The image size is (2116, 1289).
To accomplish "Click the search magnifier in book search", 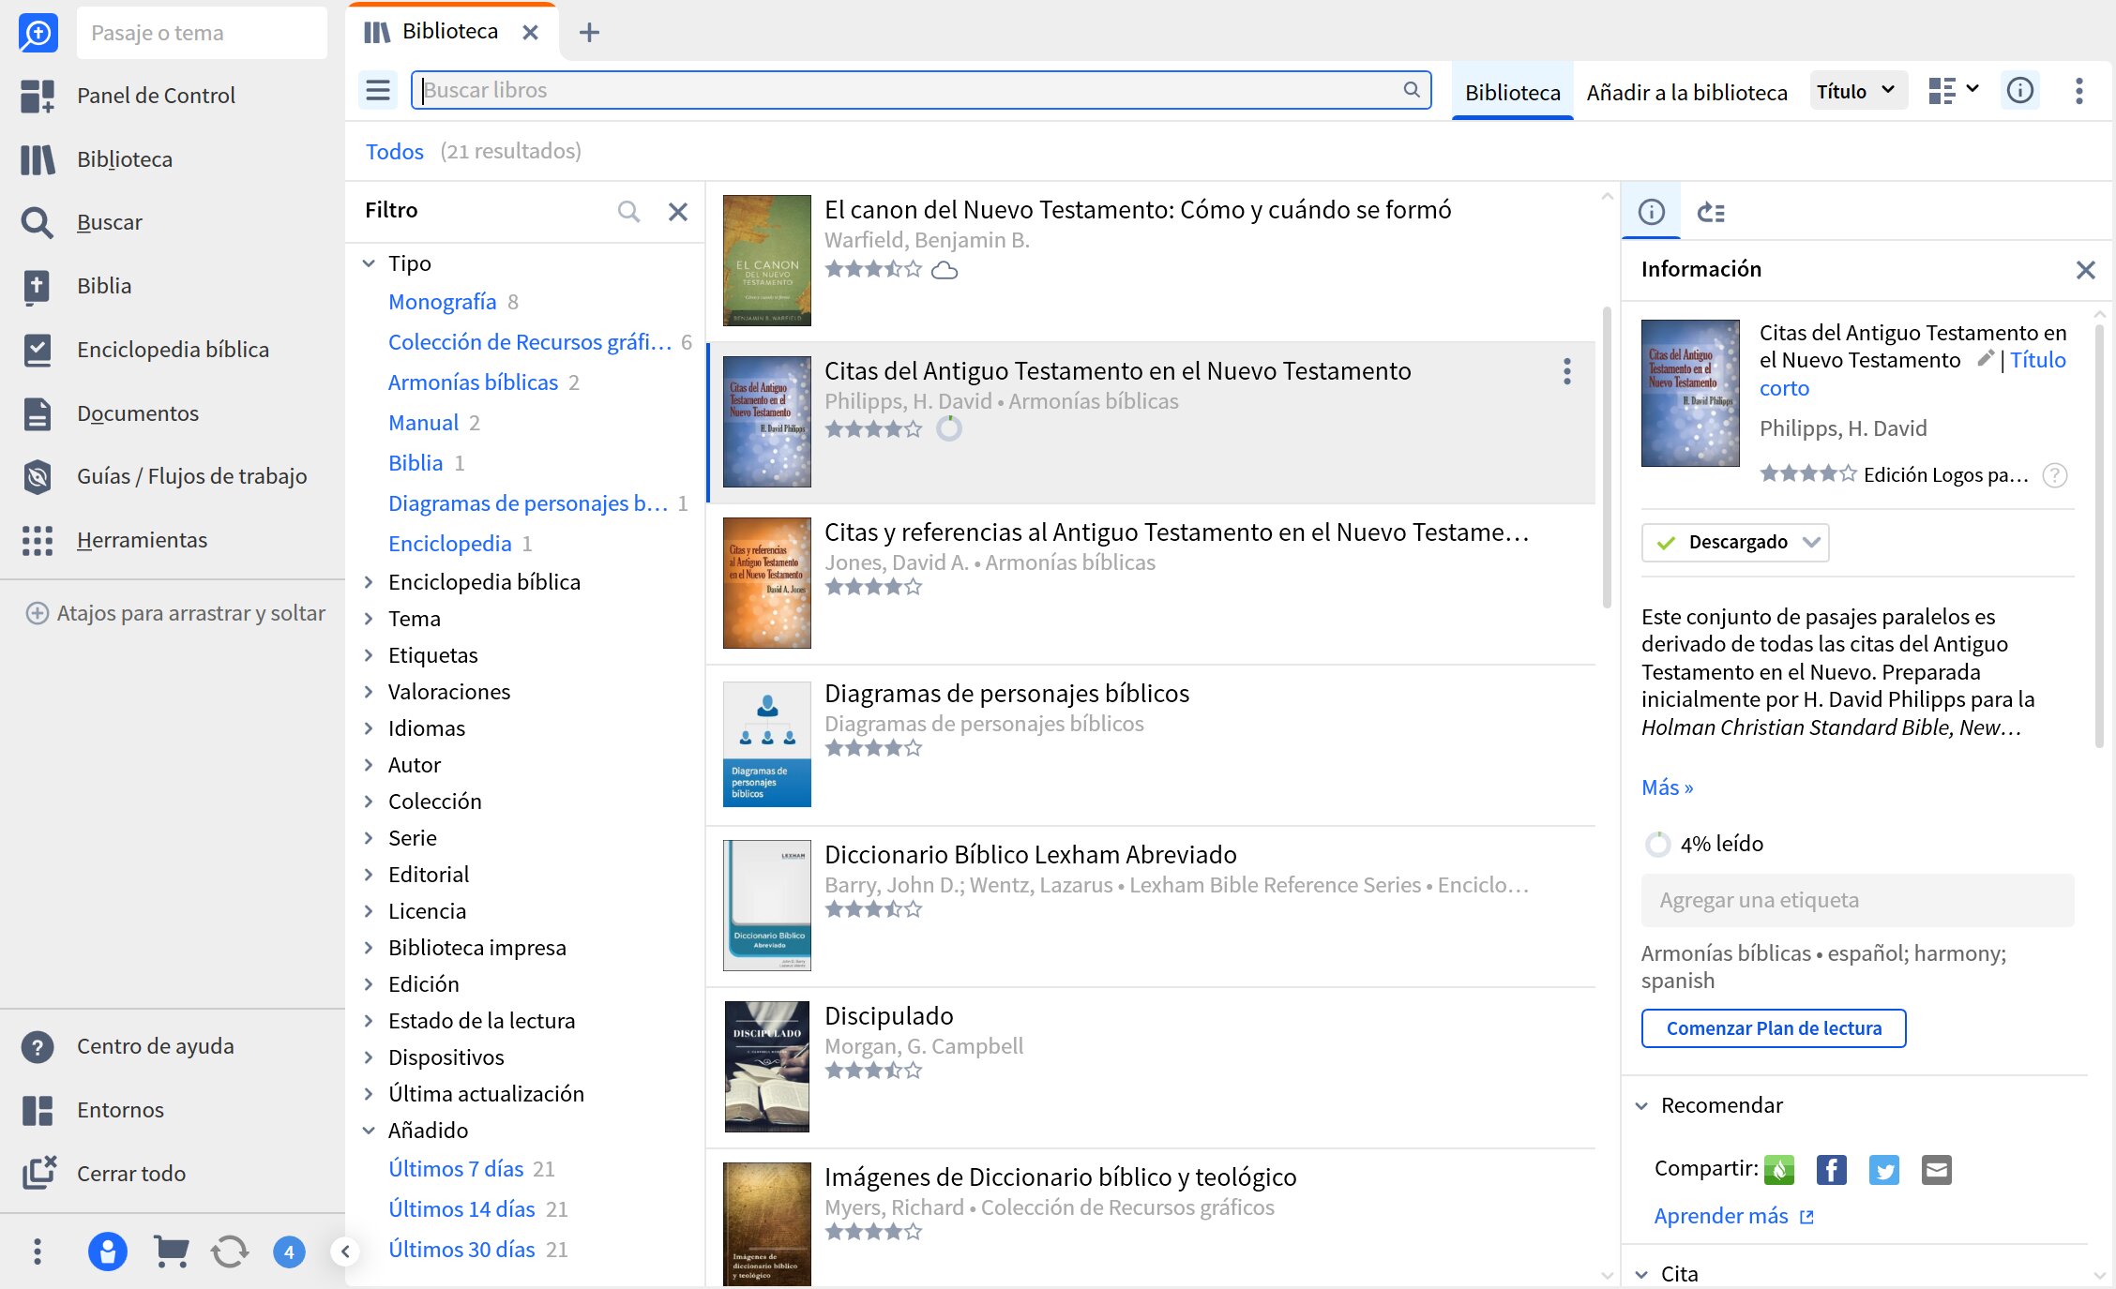I will (1412, 90).
